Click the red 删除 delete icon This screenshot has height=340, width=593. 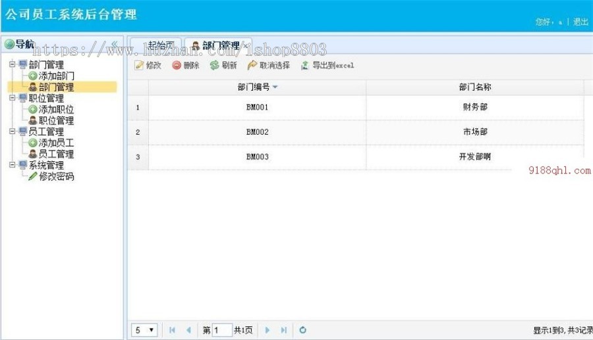click(x=176, y=65)
